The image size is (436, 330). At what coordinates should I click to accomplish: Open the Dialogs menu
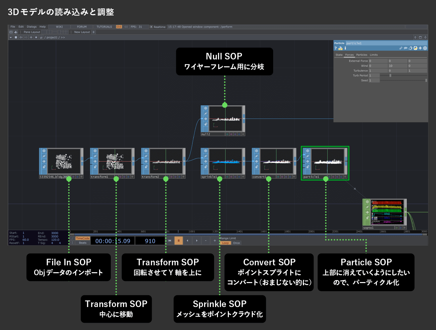(32, 27)
